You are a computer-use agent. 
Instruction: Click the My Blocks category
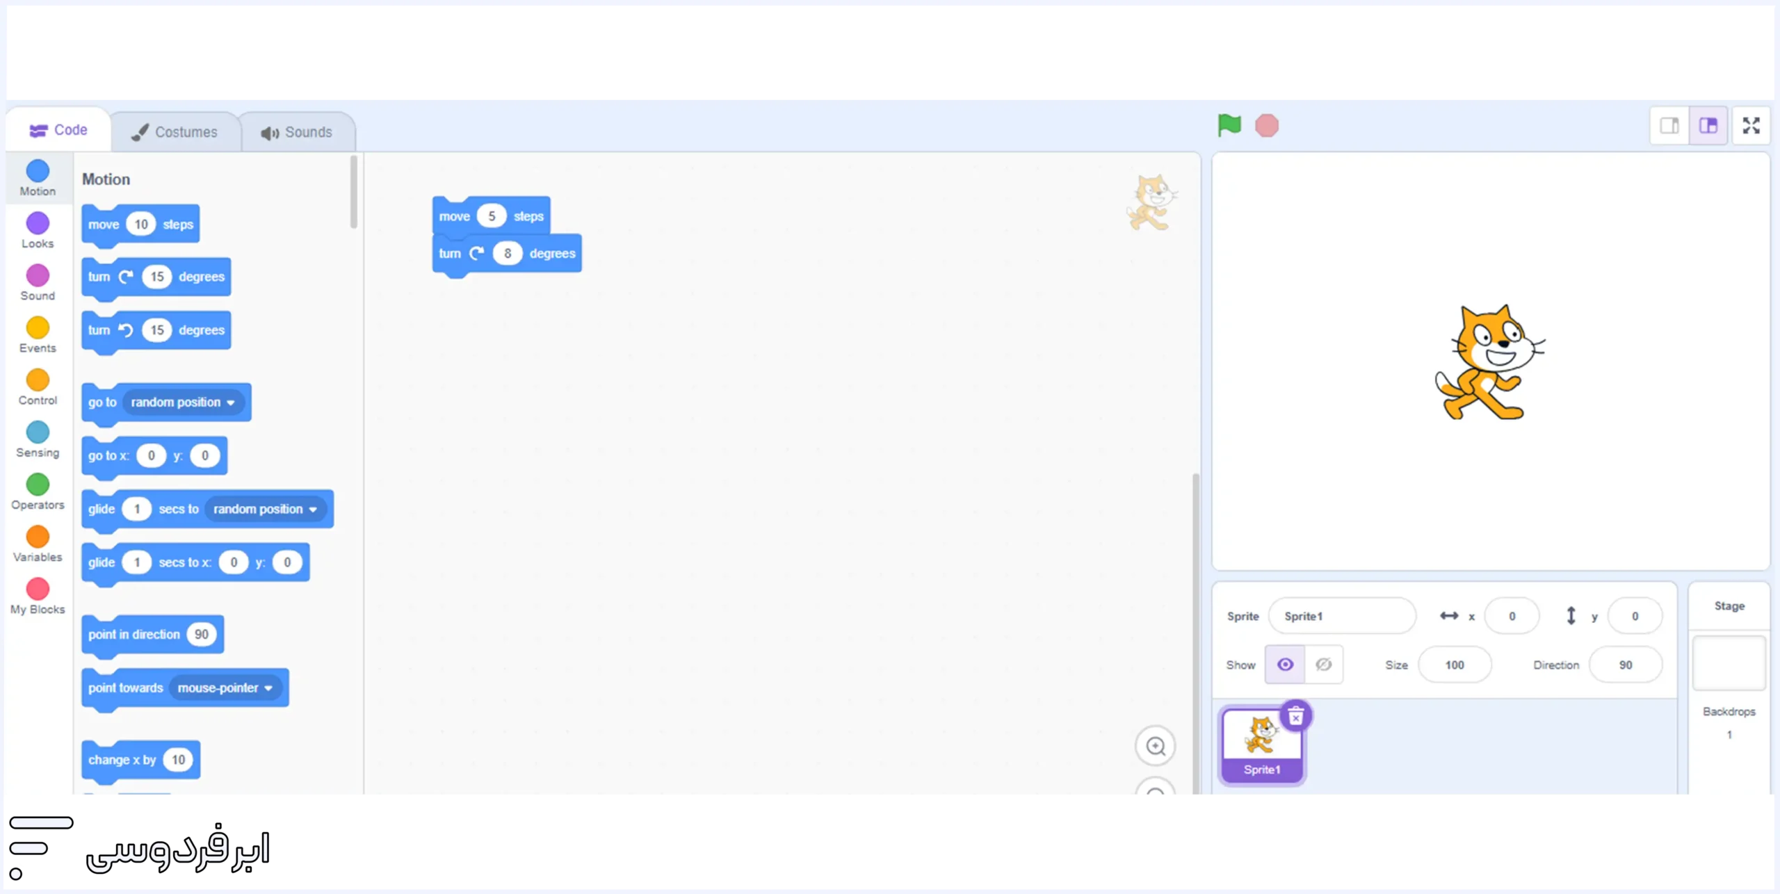pyautogui.click(x=38, y=596)
